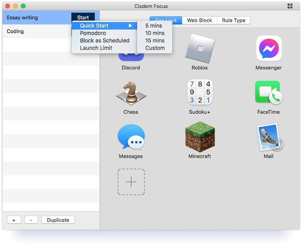Switch to the App Lock tab
Screen dimensions: 302x248
(x=166, y=20)
